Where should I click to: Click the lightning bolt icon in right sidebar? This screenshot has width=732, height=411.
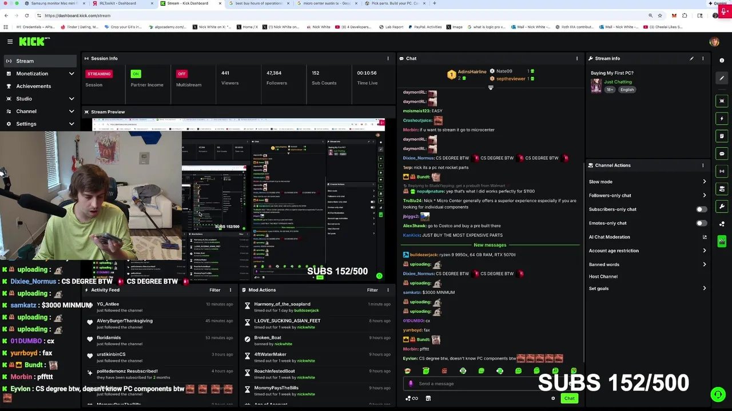[722, 118]
